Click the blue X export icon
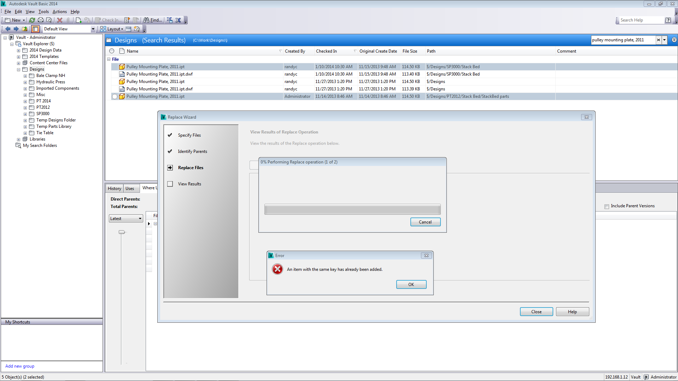This screenshot has width=678, height=381. tap(178, 20)
